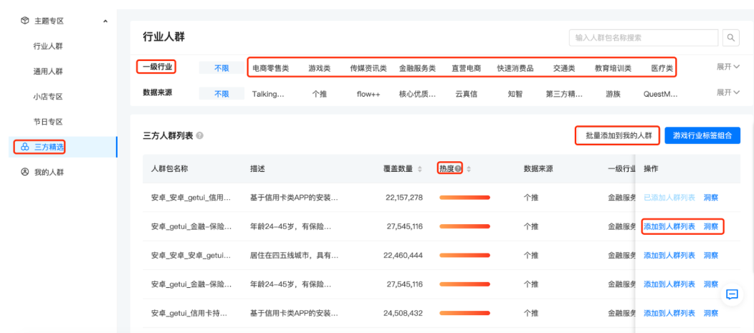
Task: Click 批量添加到我的人群 button
Action: coord(619,135)
